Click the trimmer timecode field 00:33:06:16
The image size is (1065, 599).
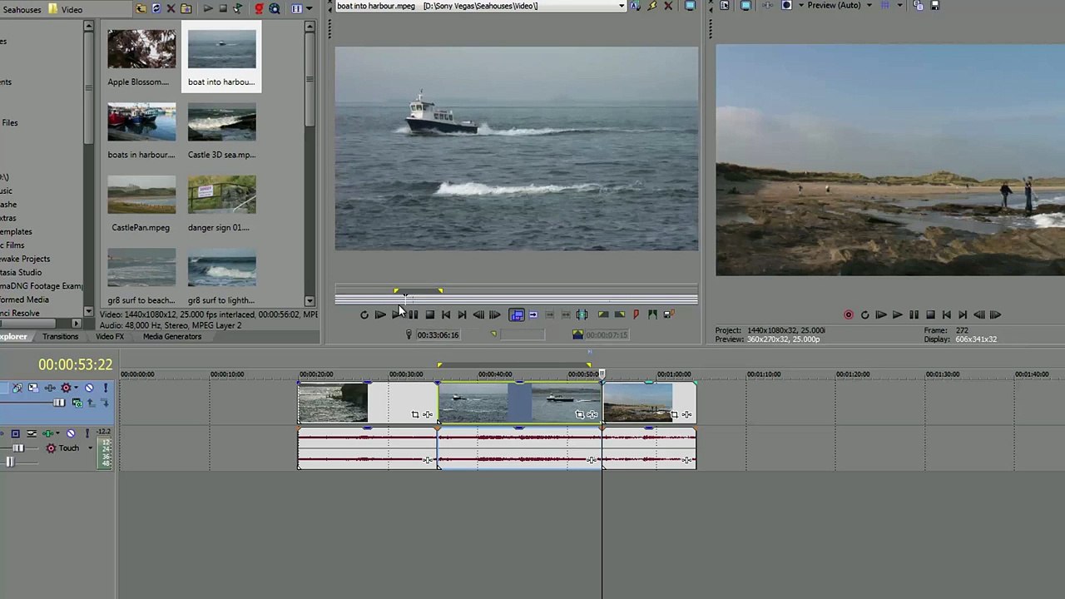pos(438,334)
